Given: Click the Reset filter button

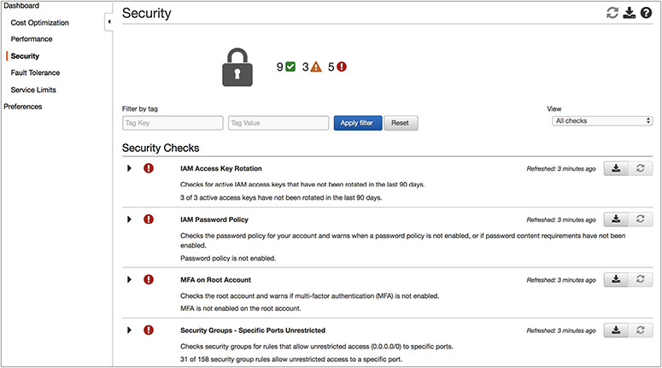Looking at the screenshot, I should (x=401, y=123).
